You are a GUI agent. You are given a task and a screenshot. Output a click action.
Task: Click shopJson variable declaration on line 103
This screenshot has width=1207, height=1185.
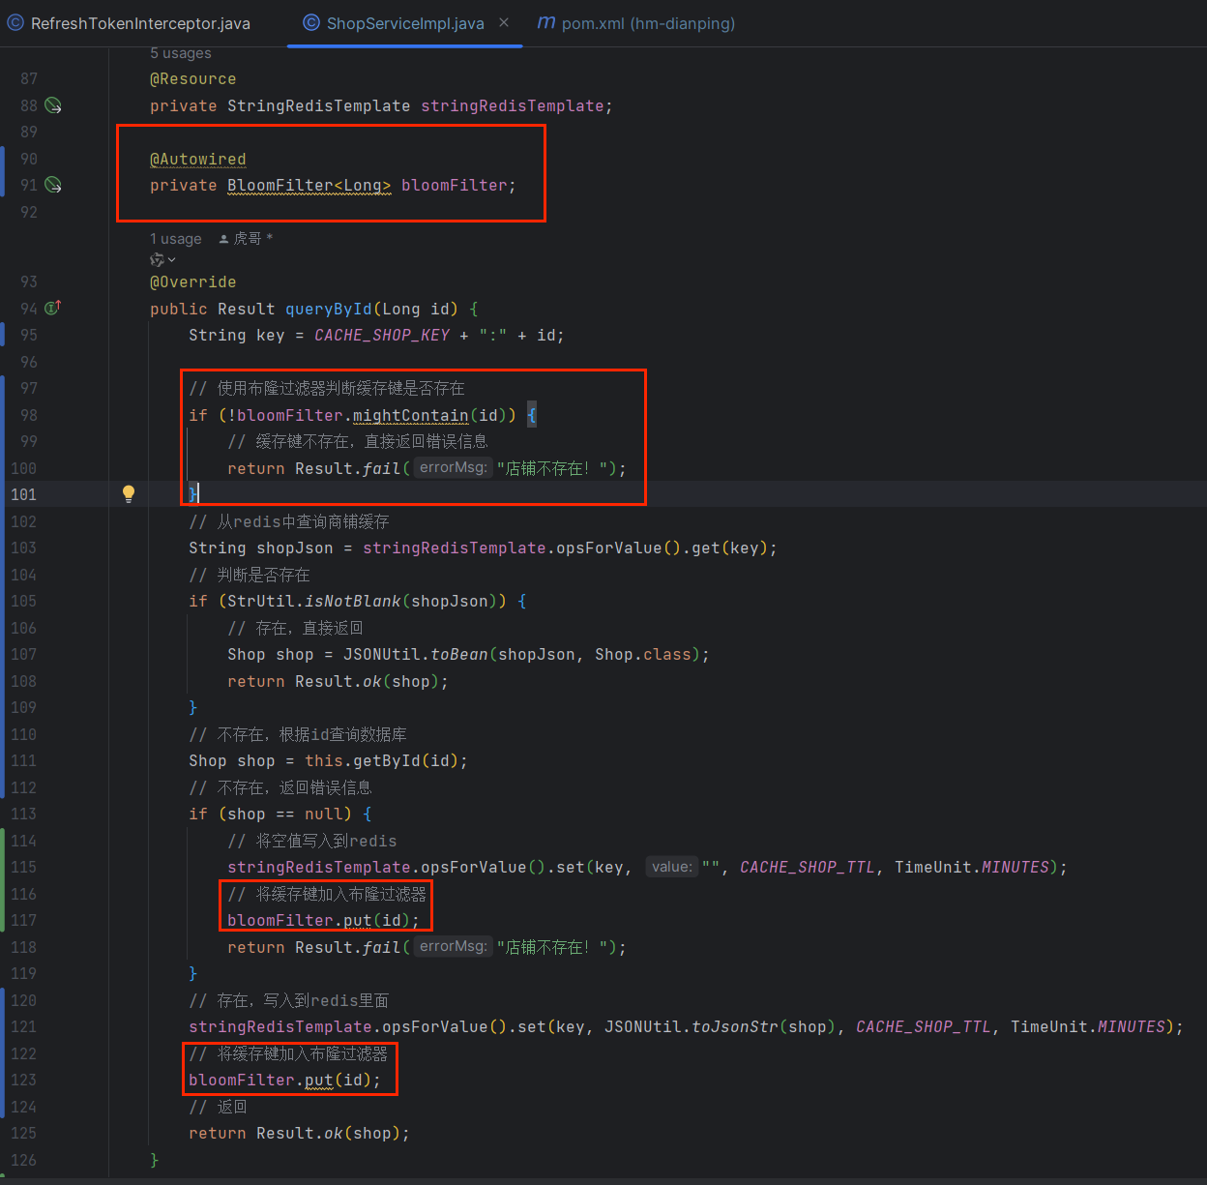295,548
